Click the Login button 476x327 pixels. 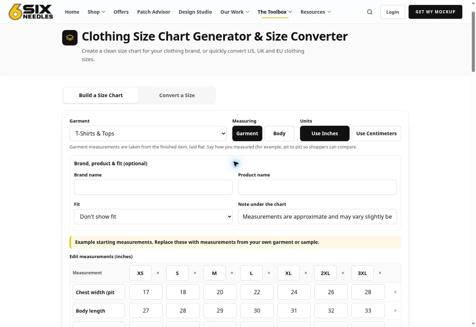[x=393, y=12]
